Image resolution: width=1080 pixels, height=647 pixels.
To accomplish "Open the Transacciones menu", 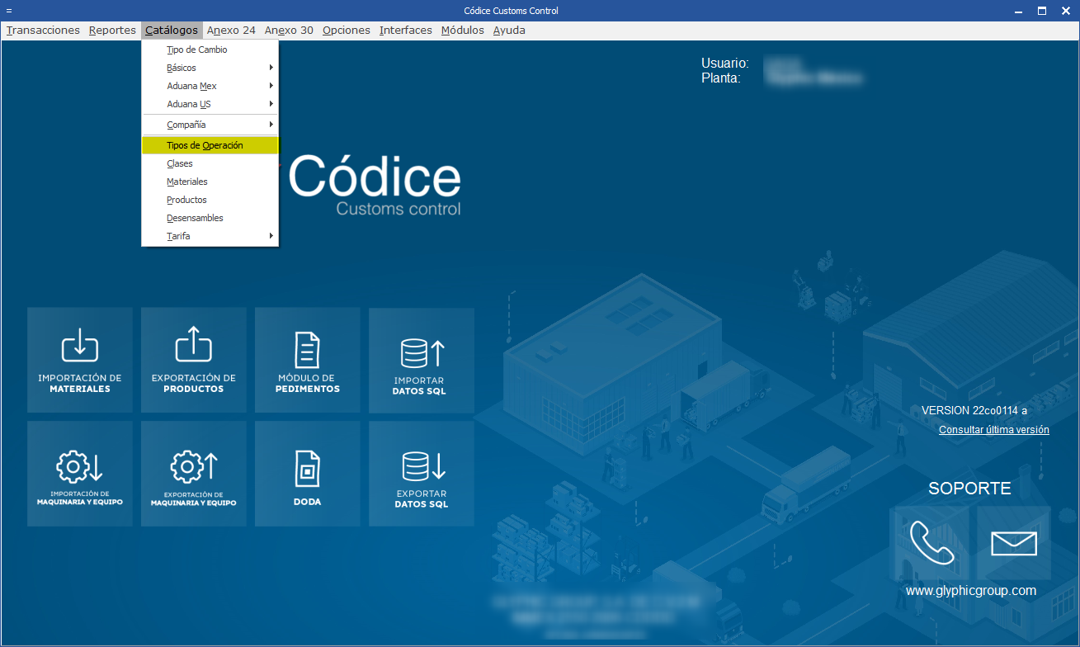I will [x=43, y=31].
